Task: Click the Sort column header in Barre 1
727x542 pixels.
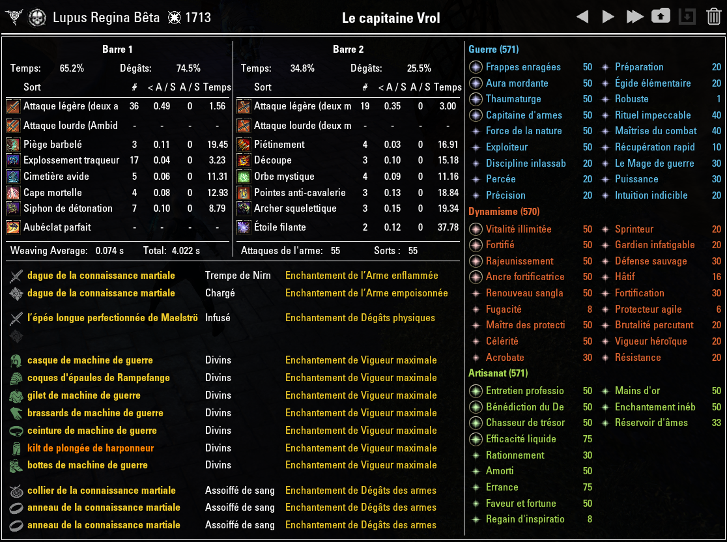Action: (32, 87)
